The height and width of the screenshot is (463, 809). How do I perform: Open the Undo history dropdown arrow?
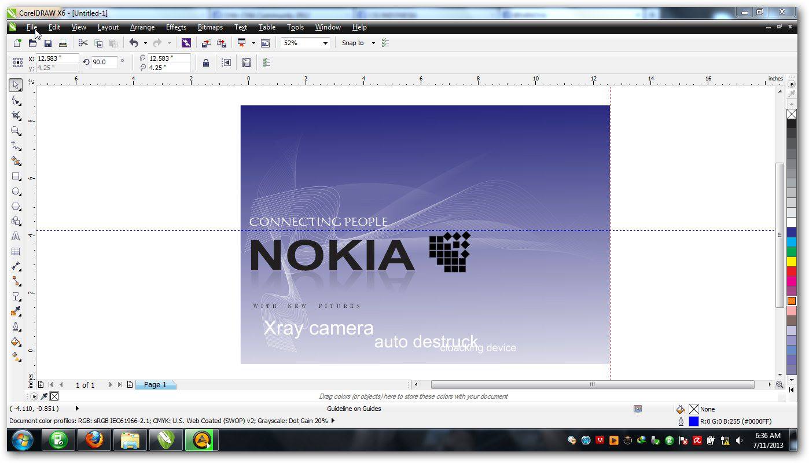click(x=145, y=43)
